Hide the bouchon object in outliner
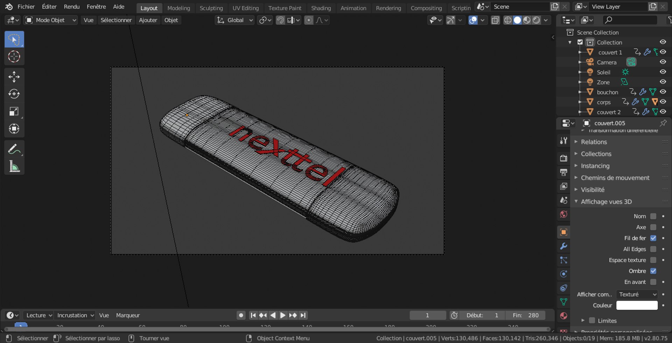 point(663,92)
